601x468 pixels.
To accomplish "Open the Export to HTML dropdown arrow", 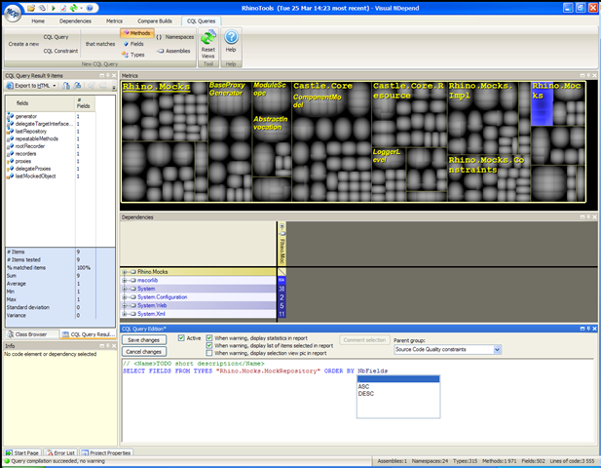I will point(55,86).
